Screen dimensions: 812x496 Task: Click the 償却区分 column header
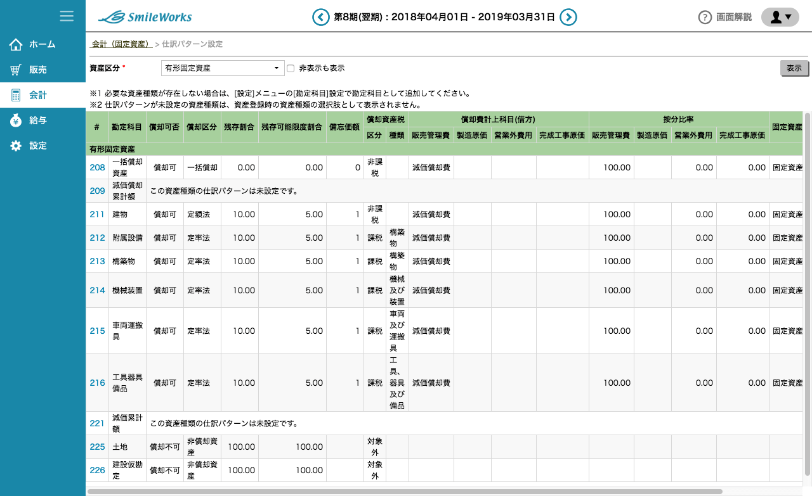point(202,127)
